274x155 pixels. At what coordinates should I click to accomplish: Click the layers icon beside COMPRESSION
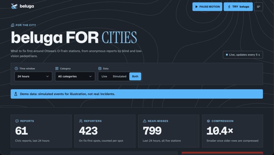tap(208, 121)
